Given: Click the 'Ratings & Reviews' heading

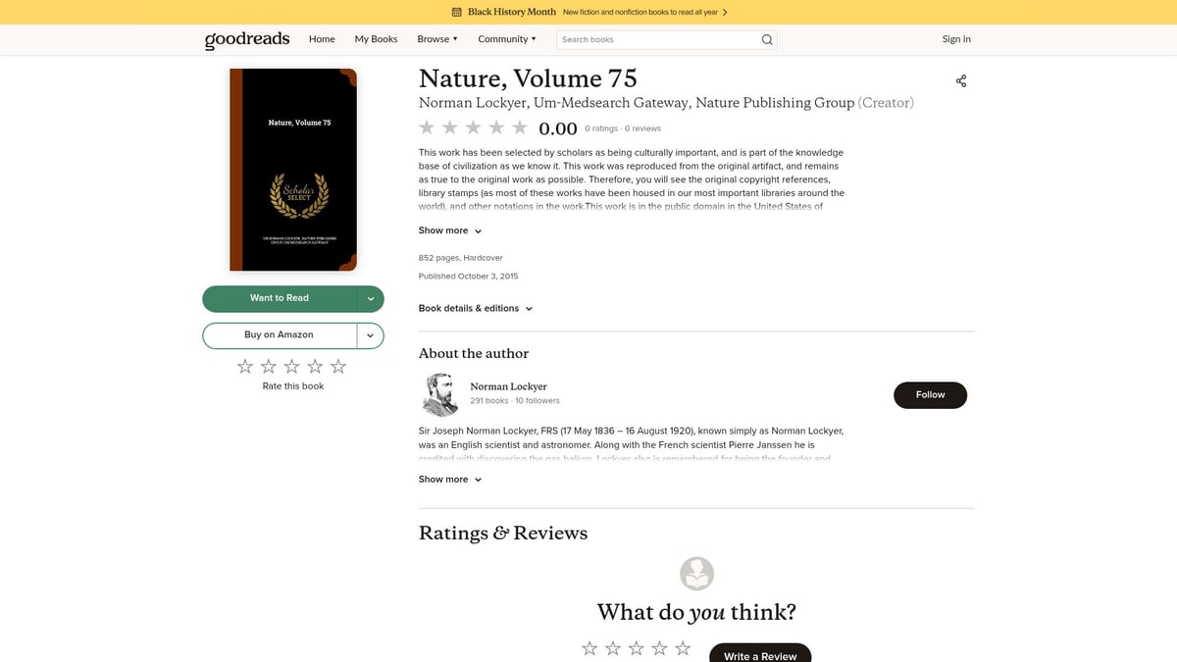Looking at the screenshot, I should [x=503, y=534].
